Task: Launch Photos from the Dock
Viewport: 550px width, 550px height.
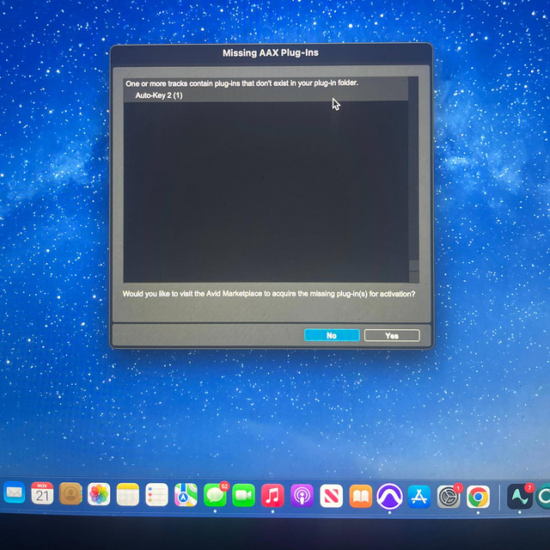Action: 99,494
